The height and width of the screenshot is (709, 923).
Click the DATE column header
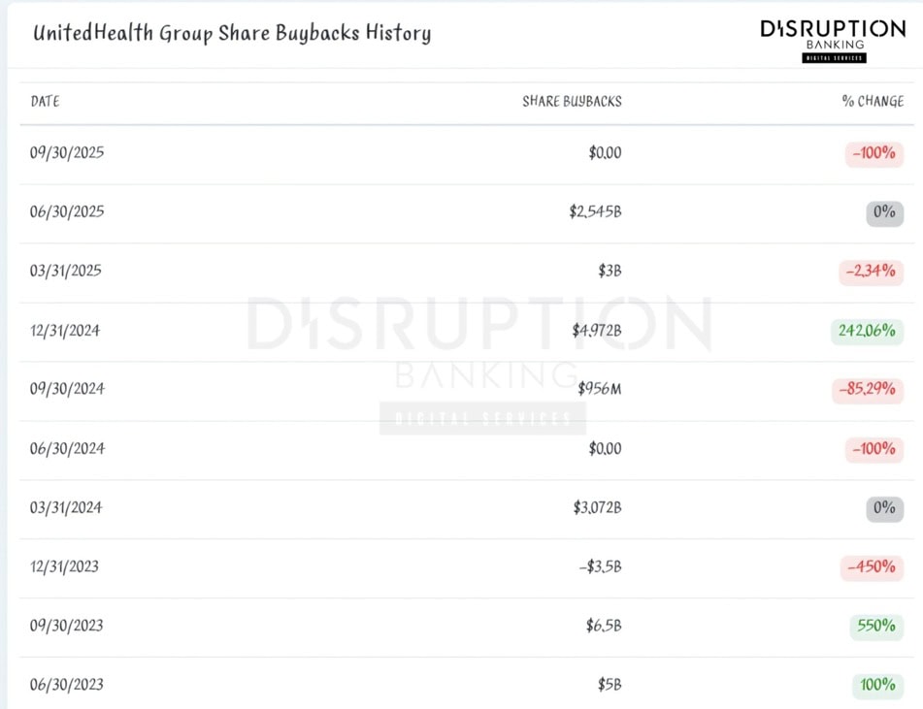[x=45, y=101]
